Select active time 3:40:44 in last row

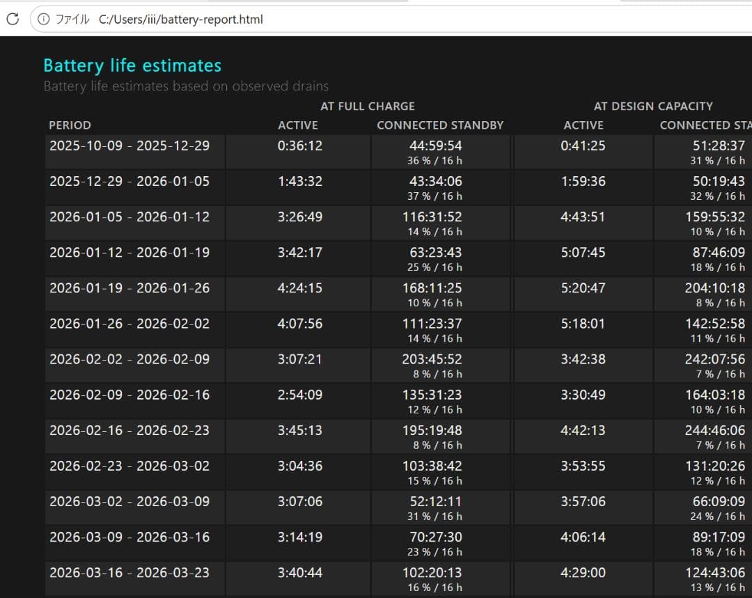tap(299, 572)
